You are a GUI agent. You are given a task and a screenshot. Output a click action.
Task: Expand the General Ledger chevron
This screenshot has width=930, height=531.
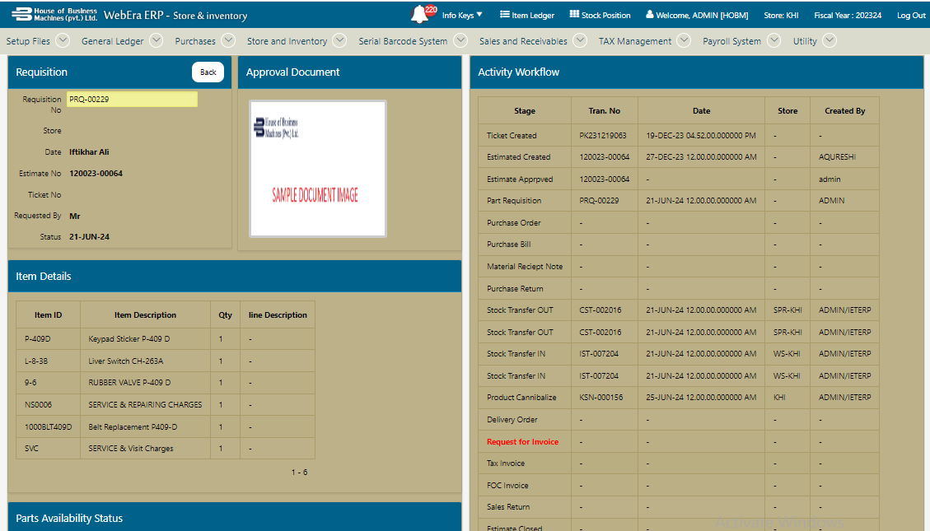point(157,40)
